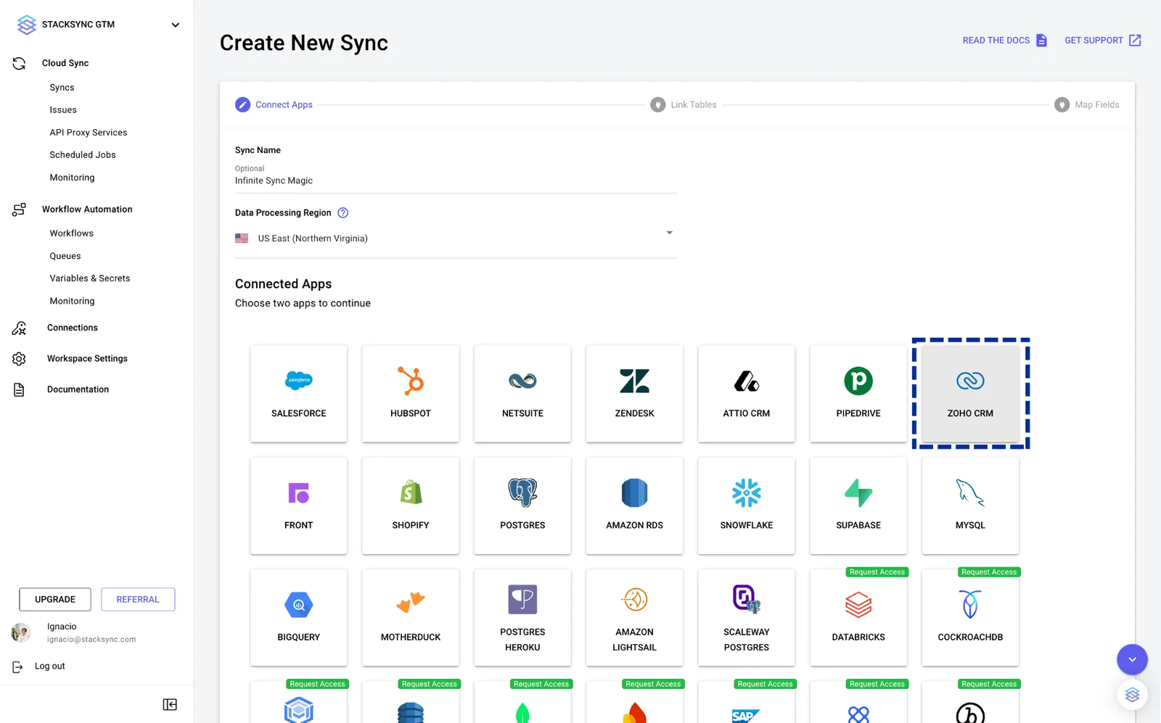Click the Zoho CRM card
The image size is (1161, 723).
(x=970, y=394)
